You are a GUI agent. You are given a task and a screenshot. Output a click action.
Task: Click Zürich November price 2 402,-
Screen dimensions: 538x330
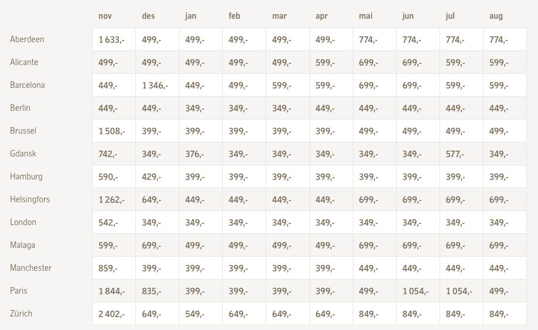coord(111,314)
